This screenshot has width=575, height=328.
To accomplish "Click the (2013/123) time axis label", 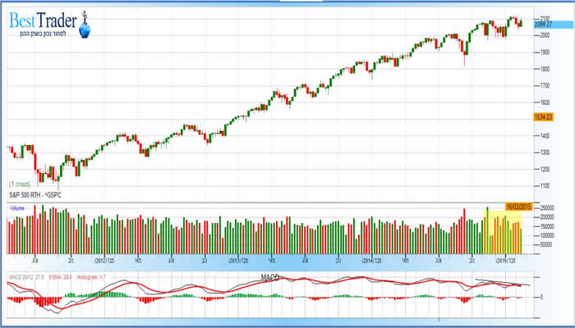I will [238, 259].
